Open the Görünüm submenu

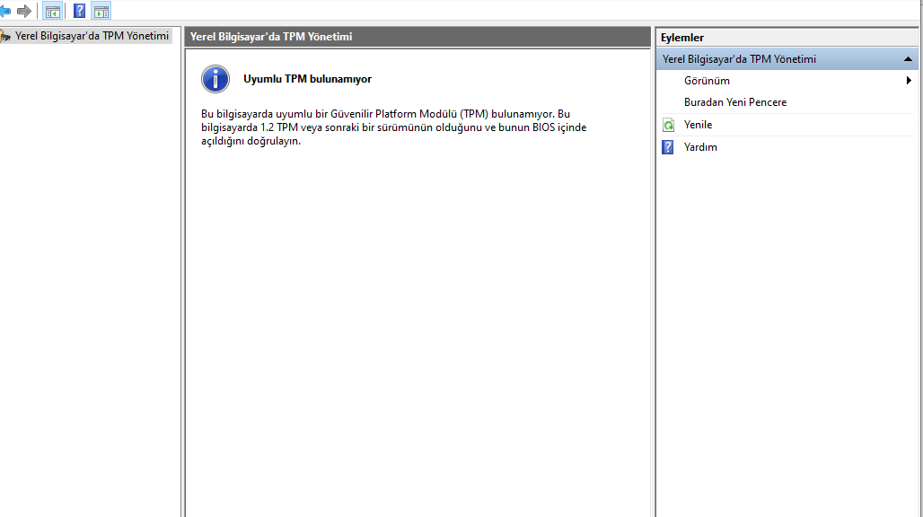tap(707, 81)
